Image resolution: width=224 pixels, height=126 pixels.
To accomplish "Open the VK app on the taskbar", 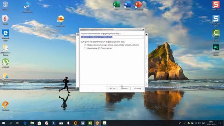I will click(x=83, y=123).
